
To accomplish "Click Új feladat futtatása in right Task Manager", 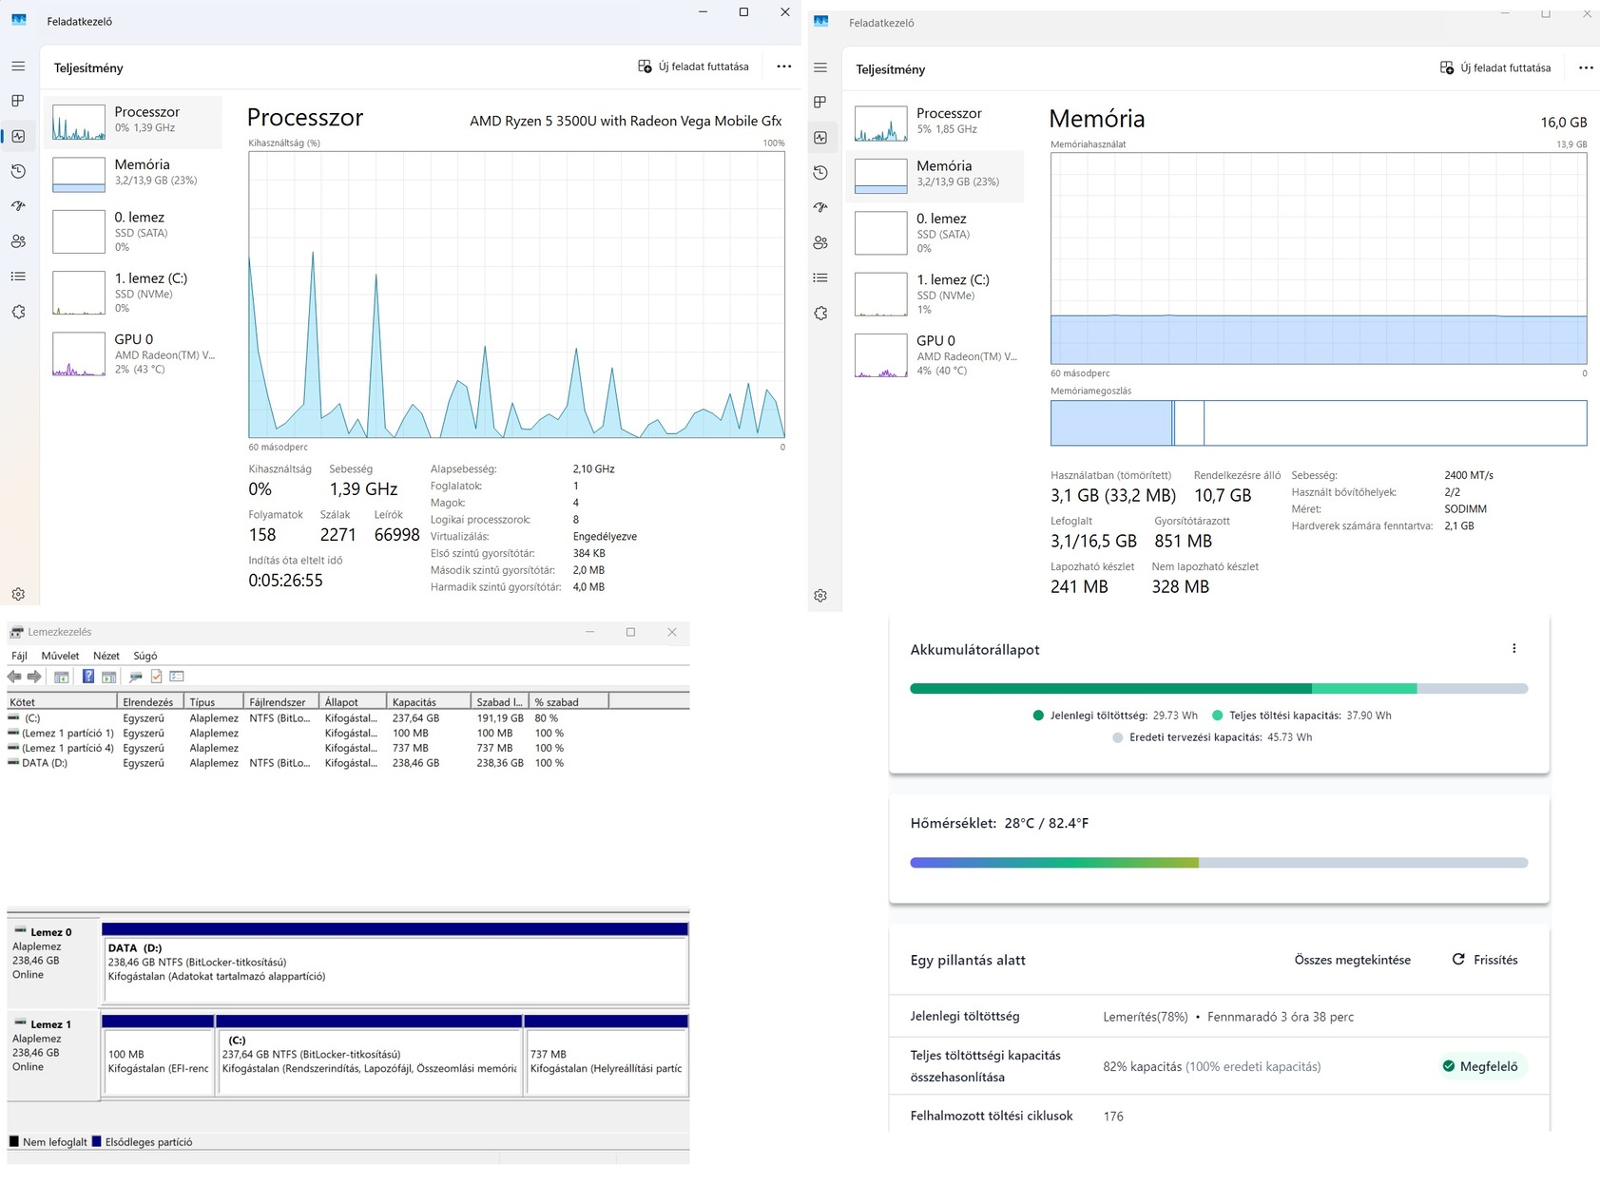I will click(1495, 68).
